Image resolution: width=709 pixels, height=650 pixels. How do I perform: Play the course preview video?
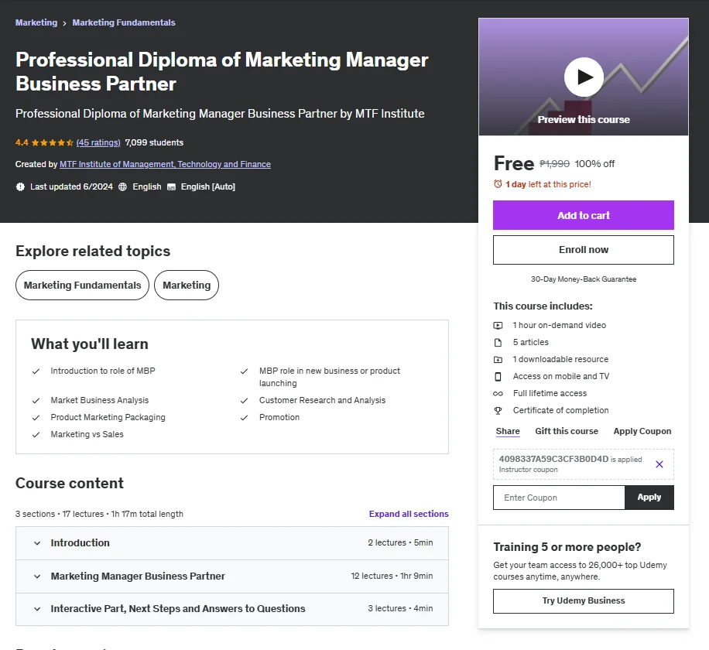click(x=584, y=77)
